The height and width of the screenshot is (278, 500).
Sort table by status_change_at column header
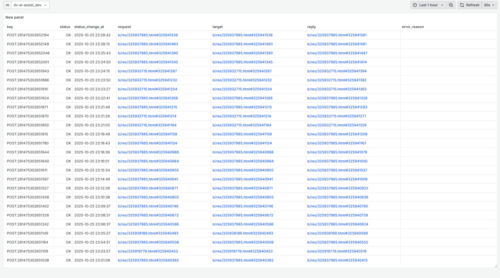[x=89, y=27]
